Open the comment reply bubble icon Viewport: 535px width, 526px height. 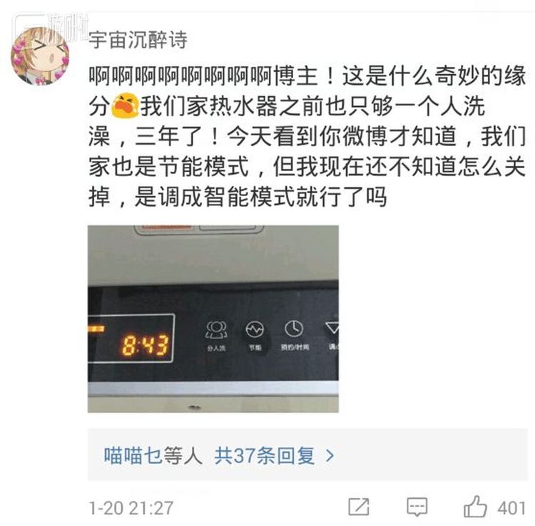[x=417, y=507]
